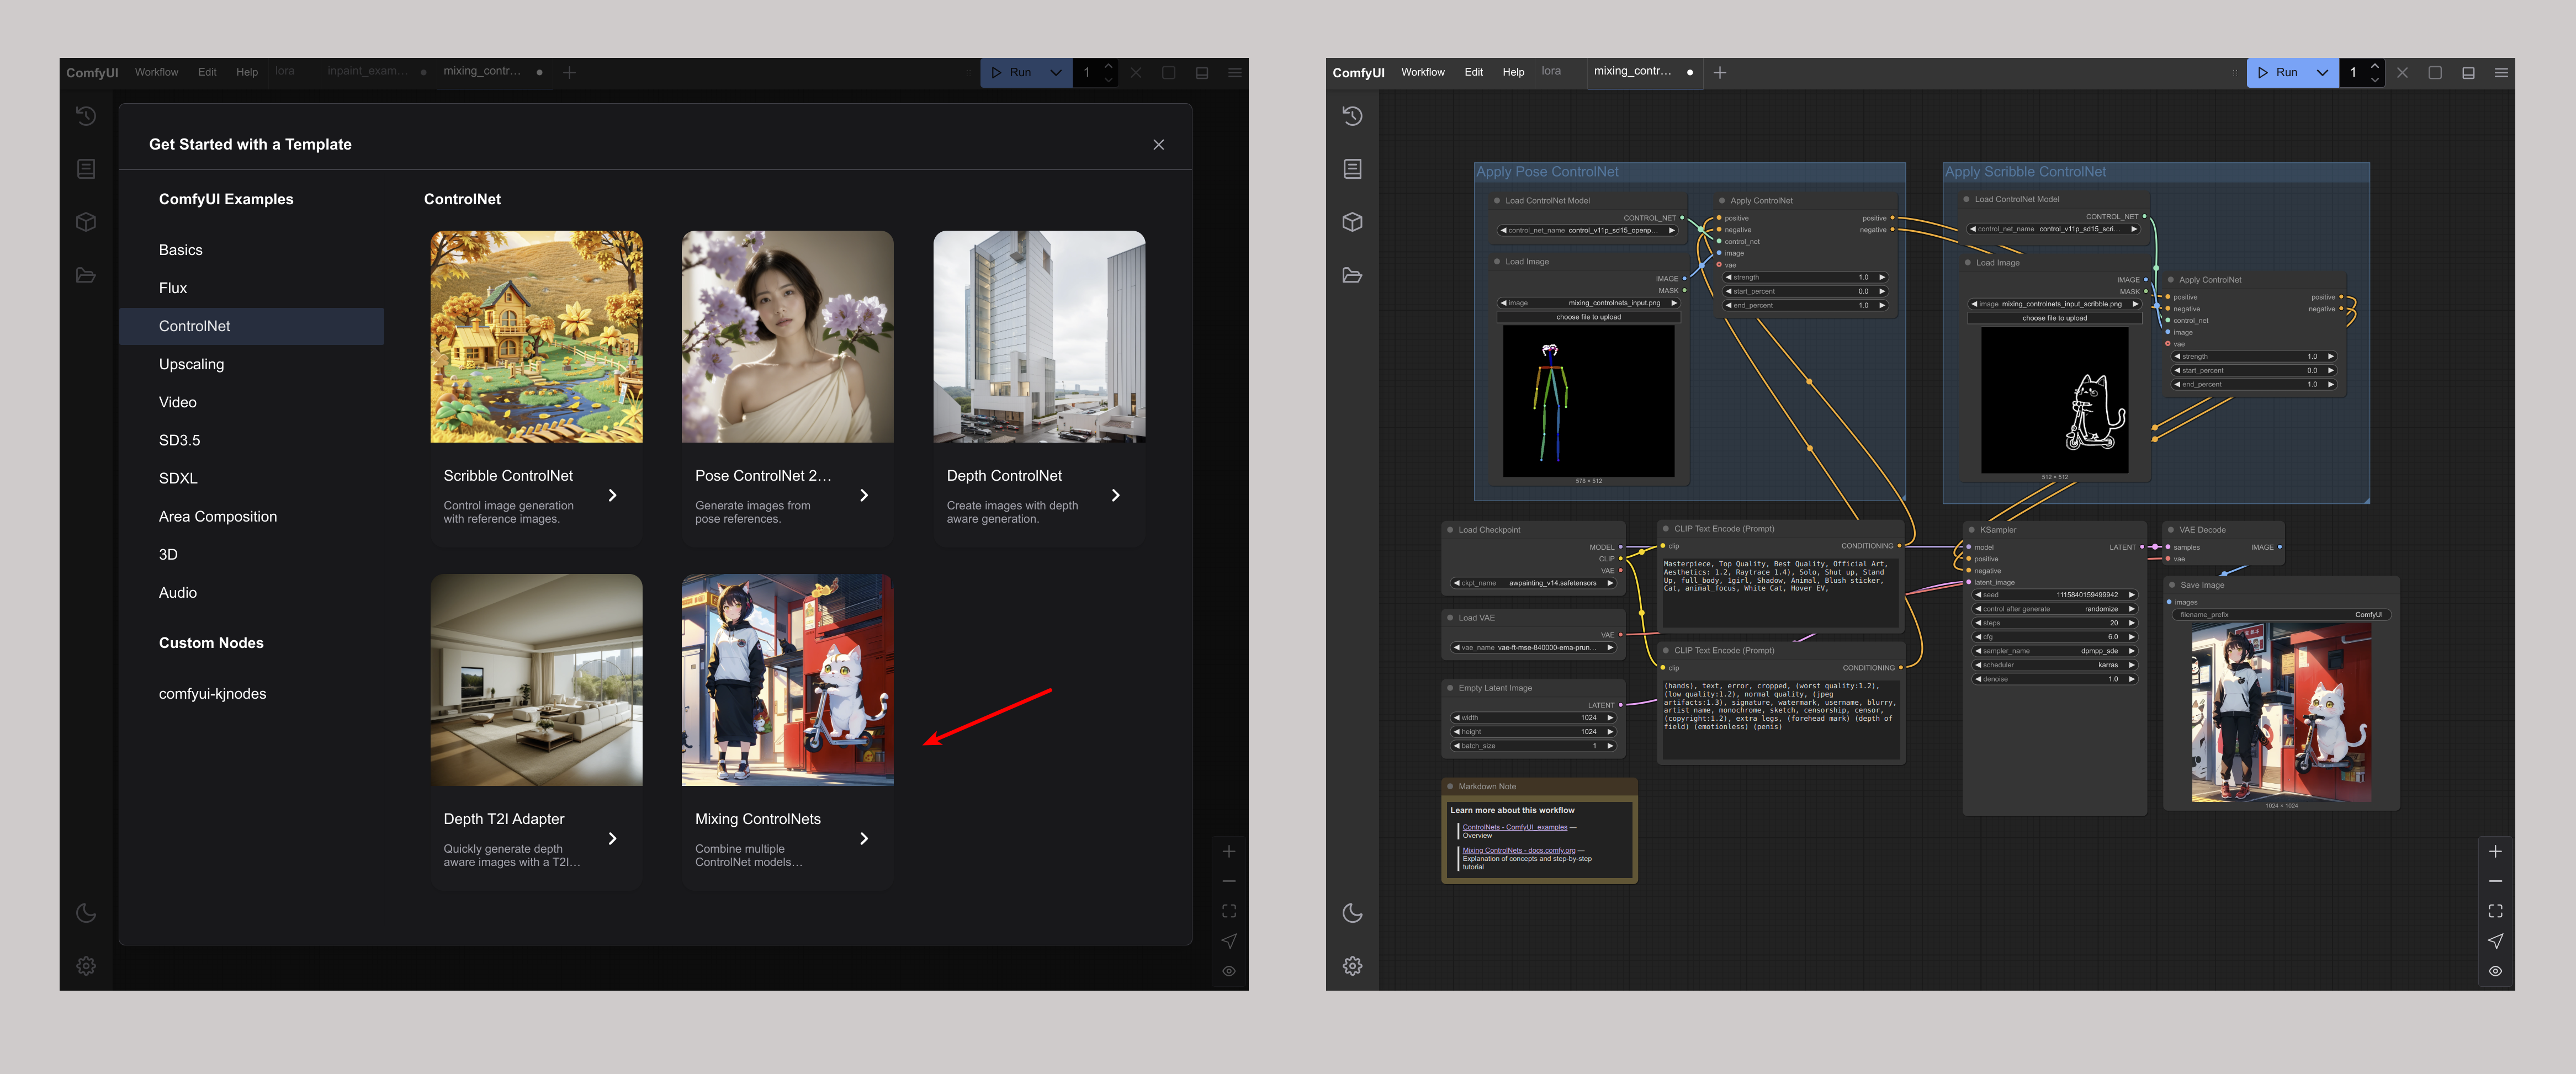Click the Depth ControlNet template thumbnail

tap(1039, 337)
